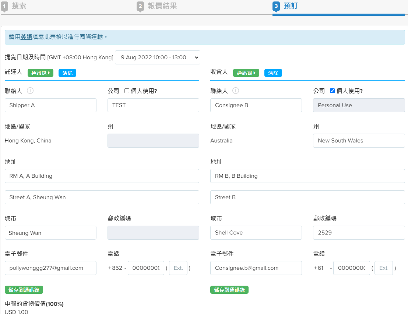Click the shipper contact person info icon
Viewport: 408px width, 314px height.
point(30,91)
